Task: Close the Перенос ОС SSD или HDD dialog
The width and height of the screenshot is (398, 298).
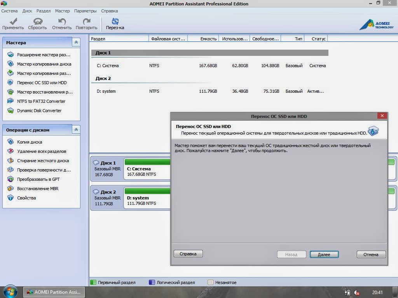Action: tap(382, 116)
